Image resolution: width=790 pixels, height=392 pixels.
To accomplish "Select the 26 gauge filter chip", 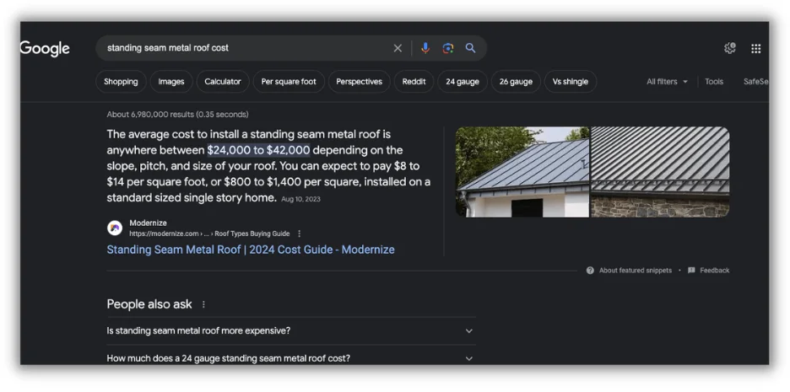I will coord(516,82).
